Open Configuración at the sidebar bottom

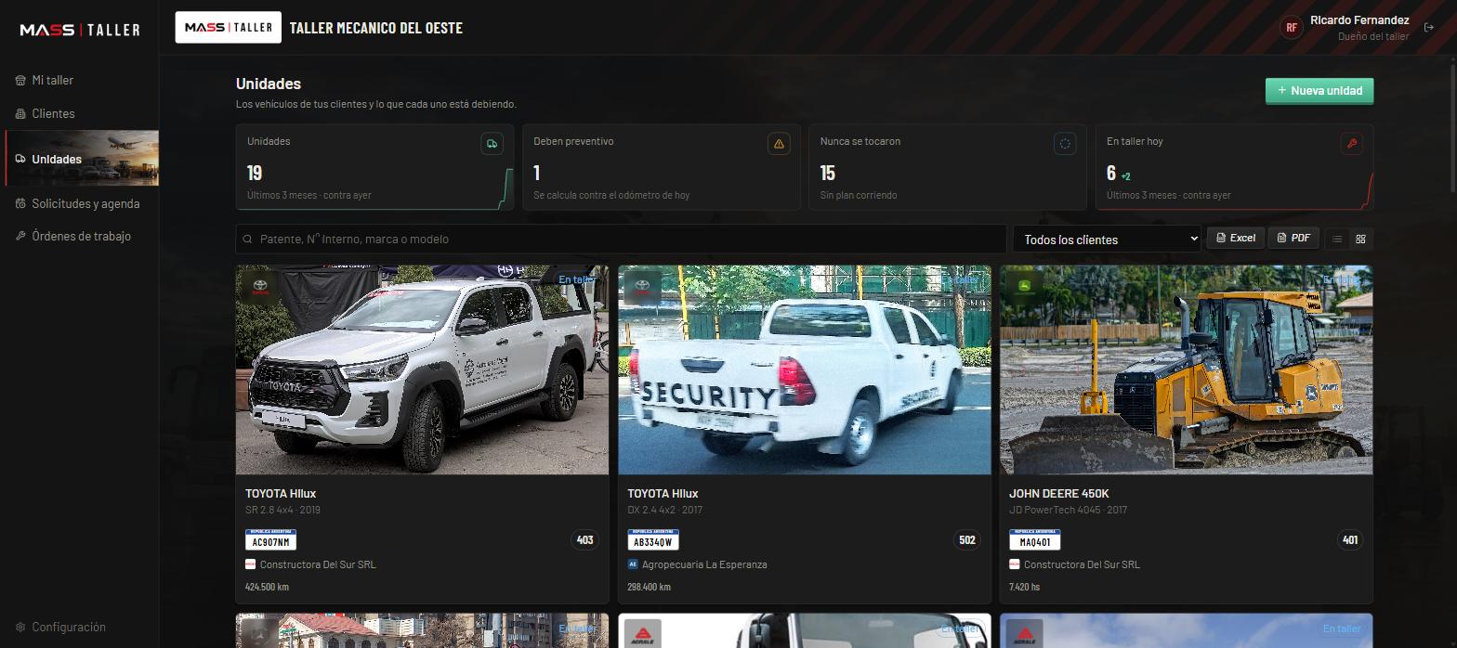tap(61, 627)
